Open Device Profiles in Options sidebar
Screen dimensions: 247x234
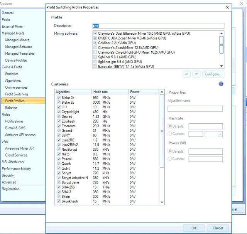click(16, 60)
